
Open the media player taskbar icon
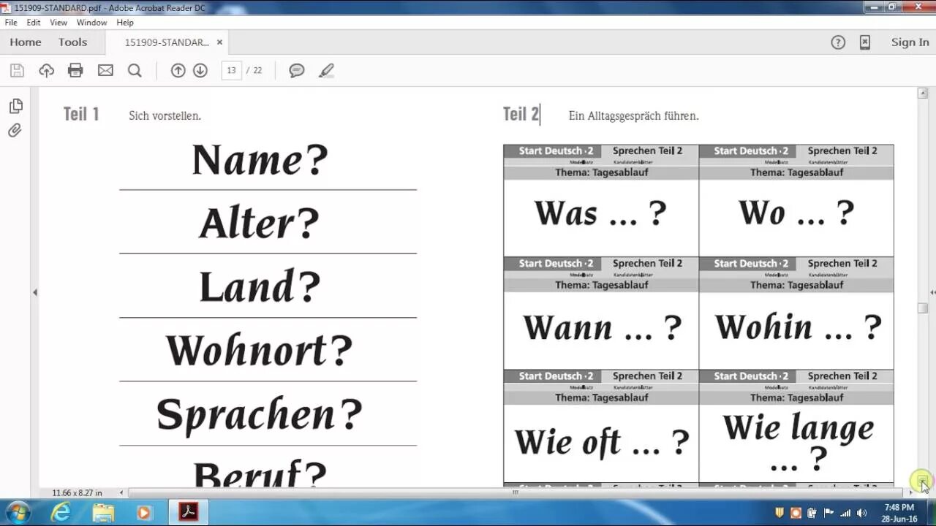click(x=144, y=512)
